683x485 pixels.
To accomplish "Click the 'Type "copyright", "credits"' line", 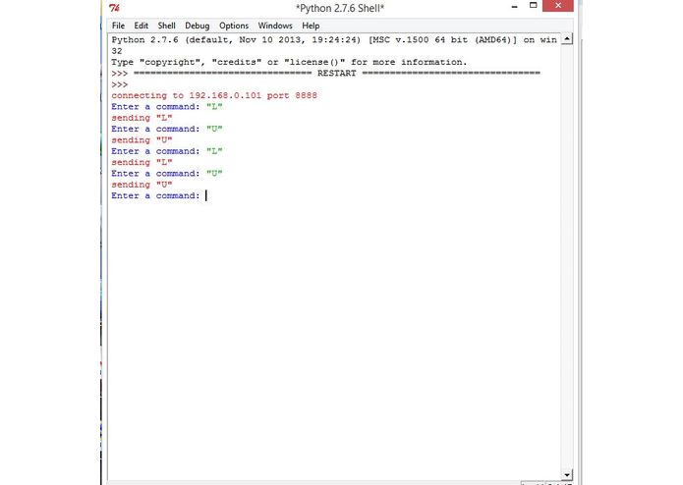I will click(289, 62).
